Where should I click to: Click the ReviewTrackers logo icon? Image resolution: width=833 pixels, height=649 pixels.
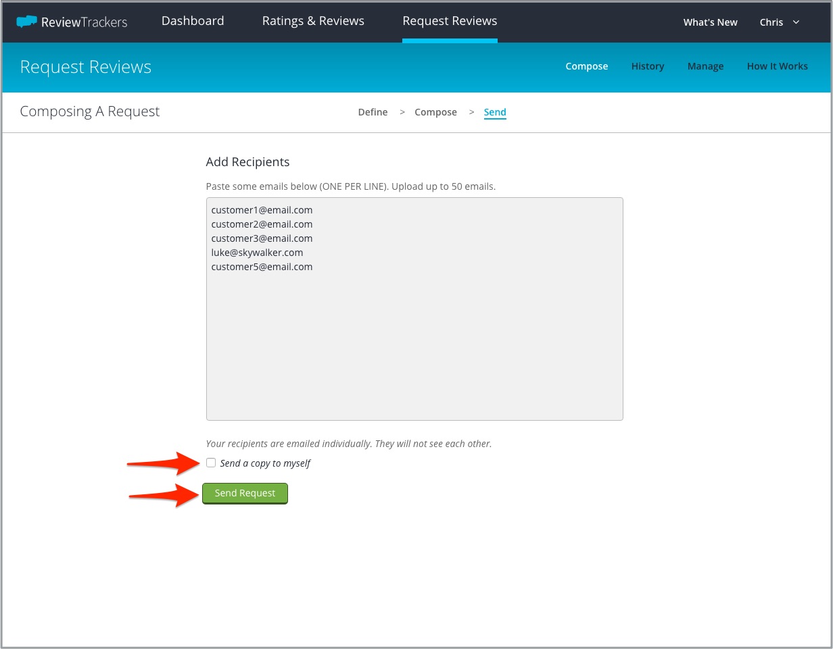tap(26, 22)
